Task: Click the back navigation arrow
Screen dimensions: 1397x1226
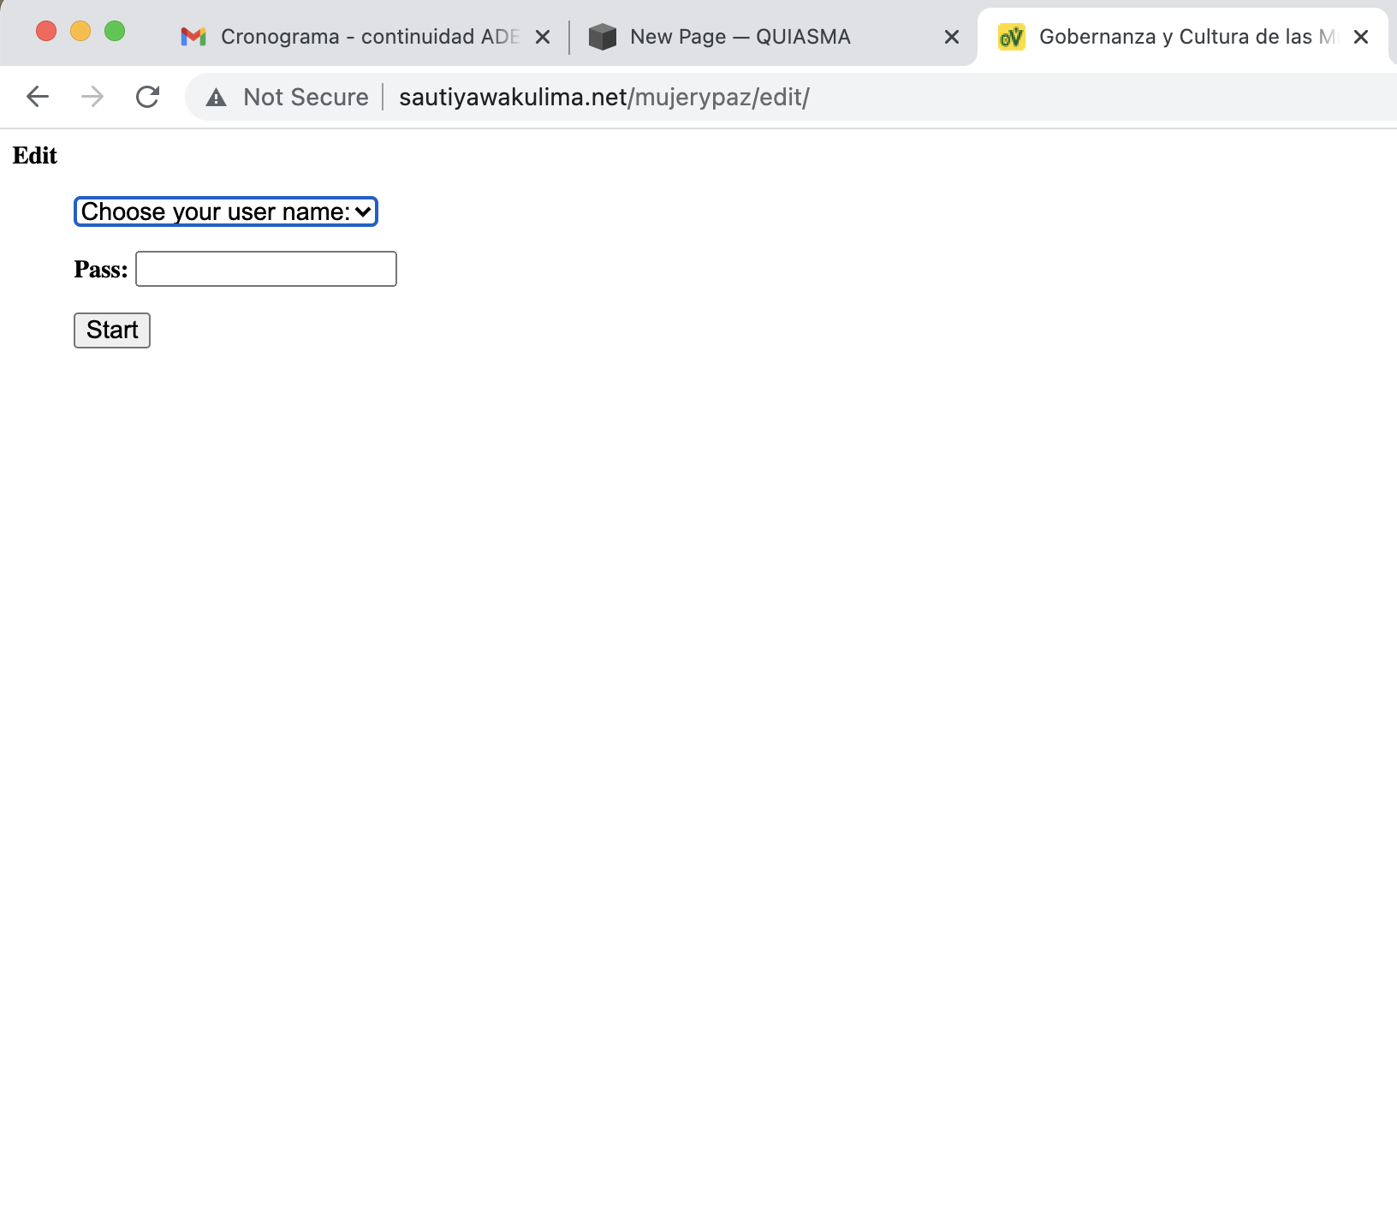Action: point(37,96)
